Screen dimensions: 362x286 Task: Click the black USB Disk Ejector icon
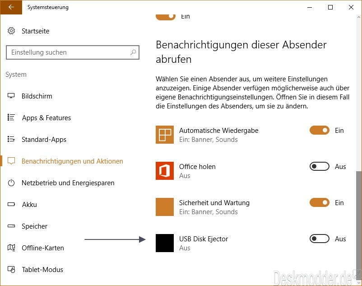tap(165, 243)
